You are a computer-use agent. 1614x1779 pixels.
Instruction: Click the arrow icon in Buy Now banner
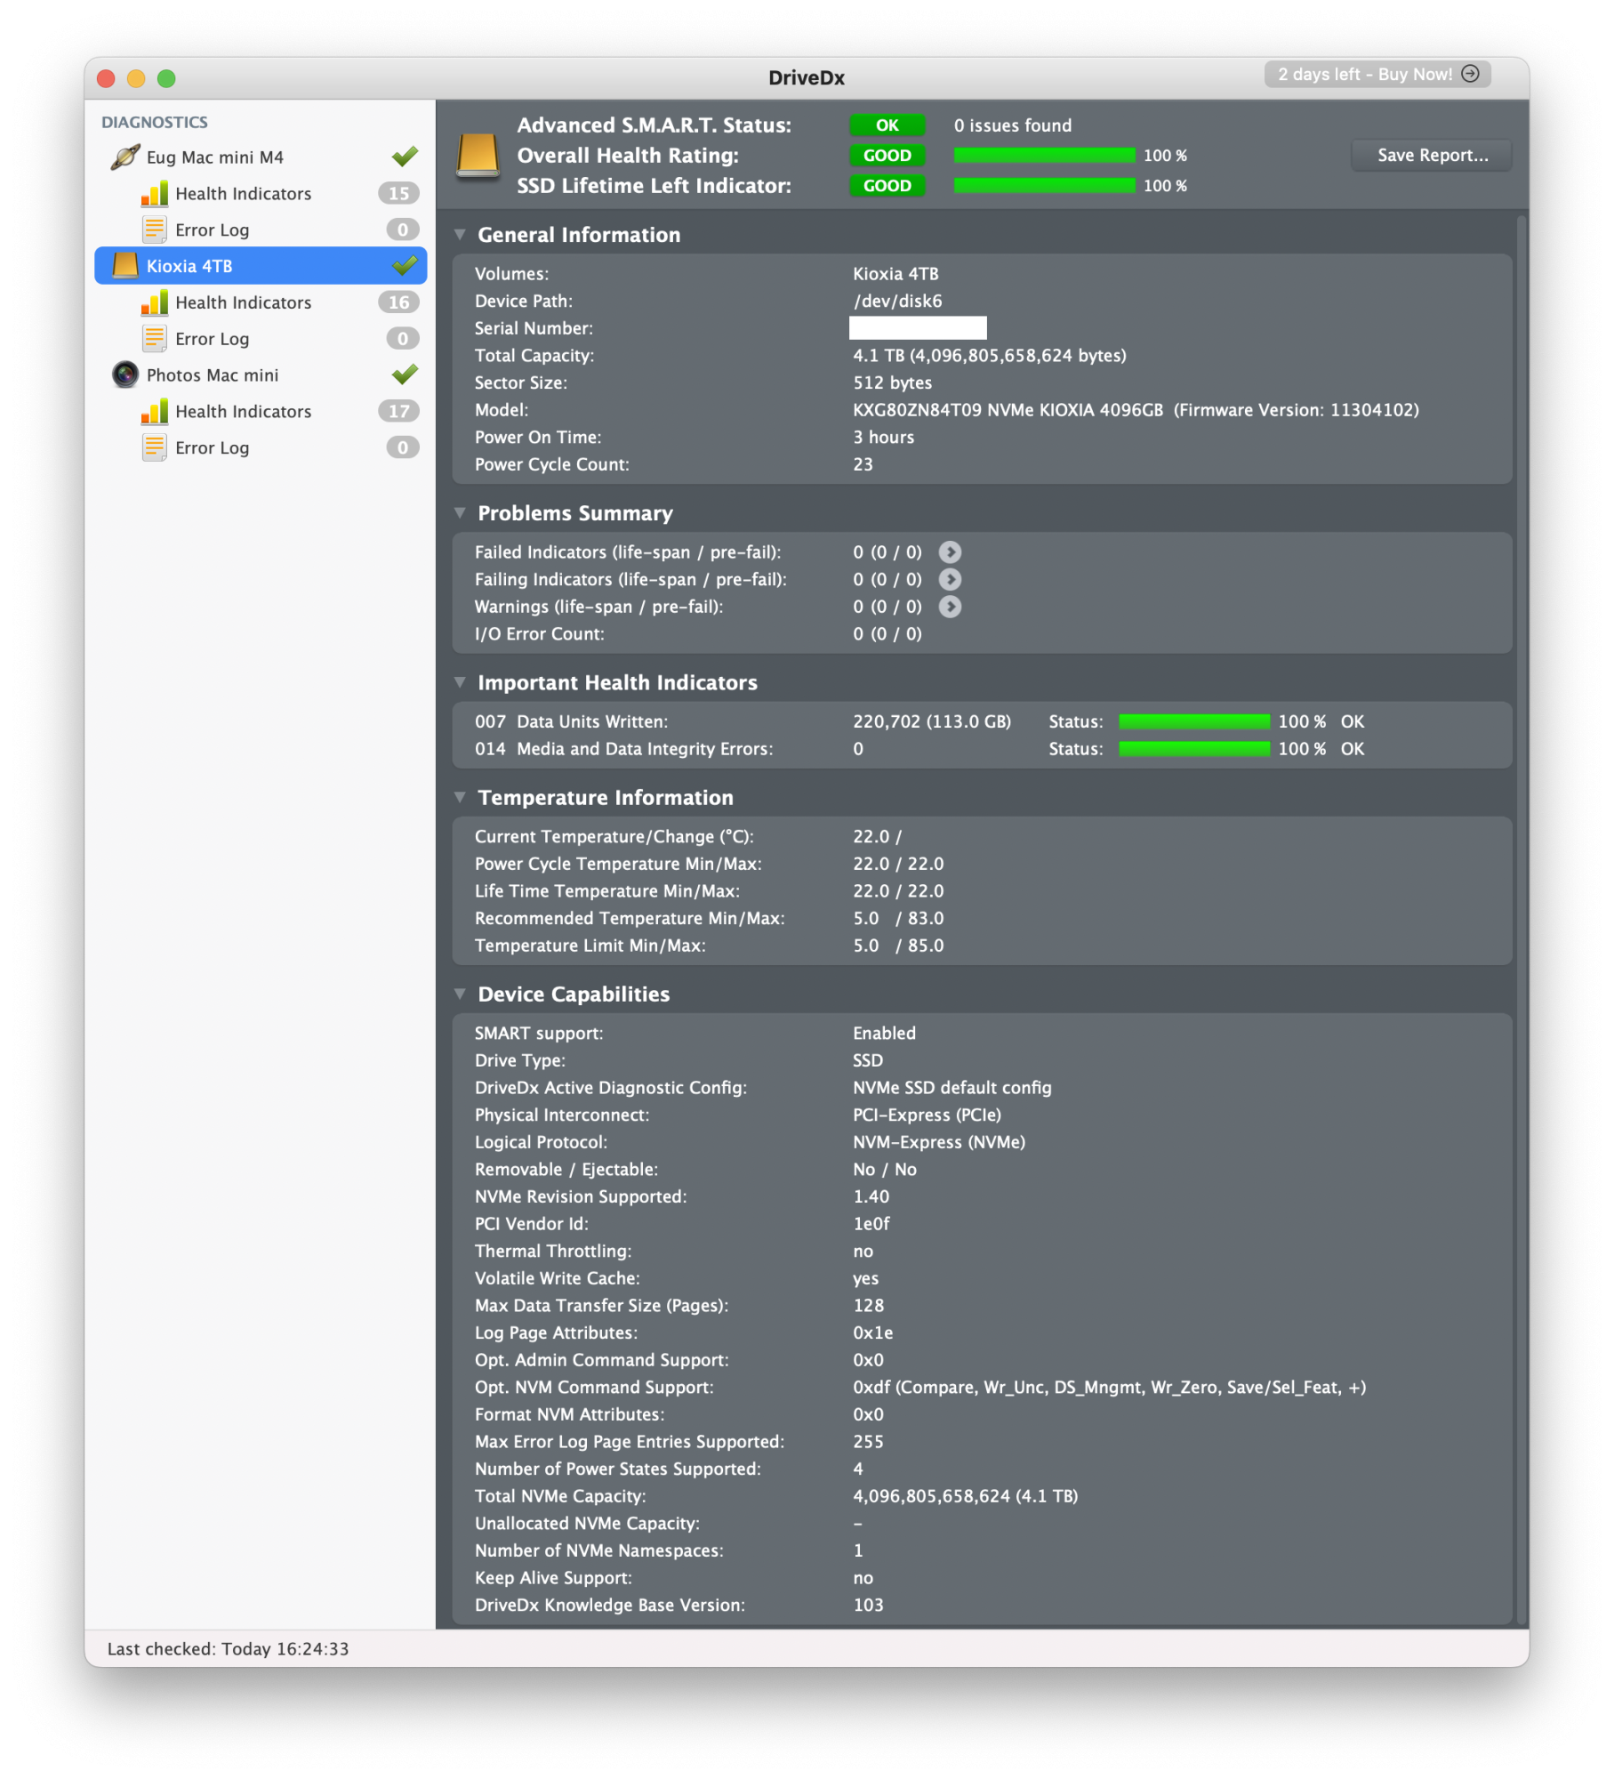[x=1471, y=74]
